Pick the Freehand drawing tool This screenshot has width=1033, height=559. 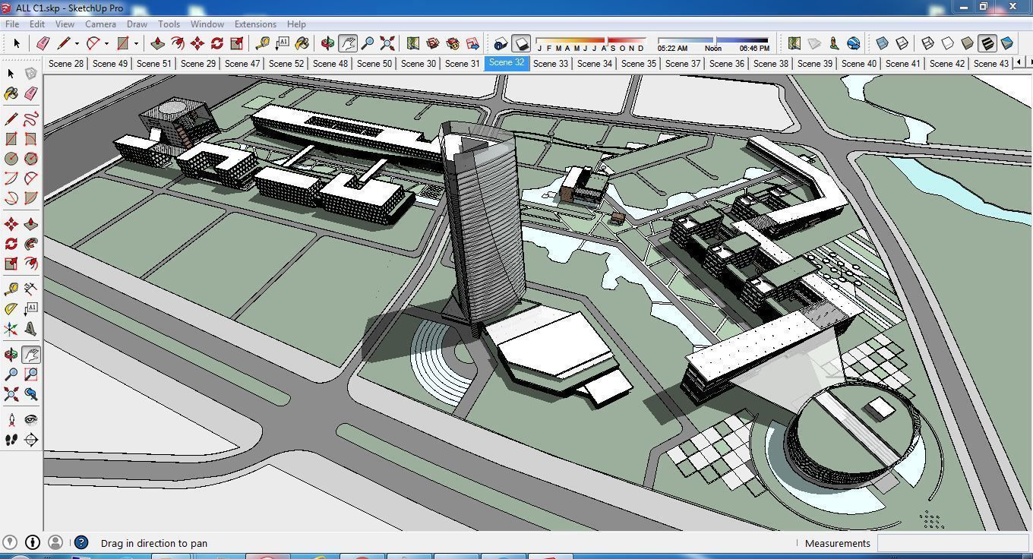pyautogui.click(x=31, y=119)
